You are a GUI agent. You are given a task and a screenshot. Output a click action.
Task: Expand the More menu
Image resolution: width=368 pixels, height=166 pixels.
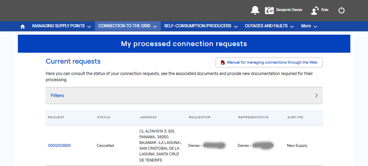[309, 26]
